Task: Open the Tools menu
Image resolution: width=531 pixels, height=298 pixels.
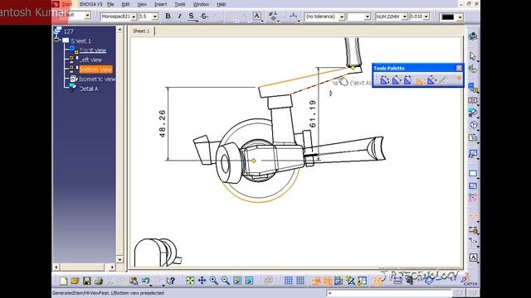Action: [x=180, y=4]
